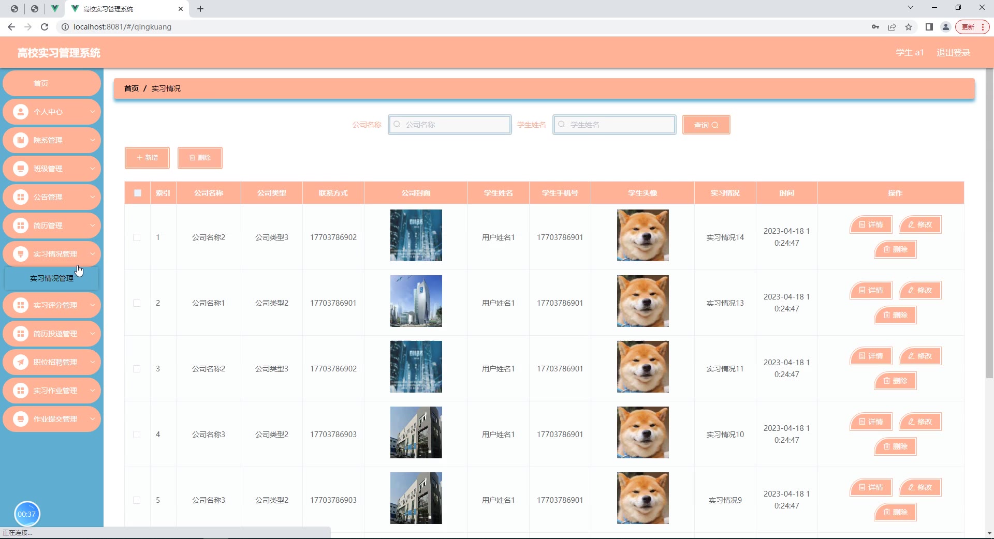Click the 实习作业管理 sidebar icon
The width and height of the screenshot is (994, 539).
point(20,391)
